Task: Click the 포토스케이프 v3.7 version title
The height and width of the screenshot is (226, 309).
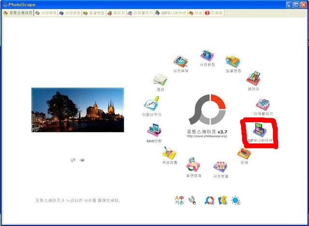Action: point(207,132)
